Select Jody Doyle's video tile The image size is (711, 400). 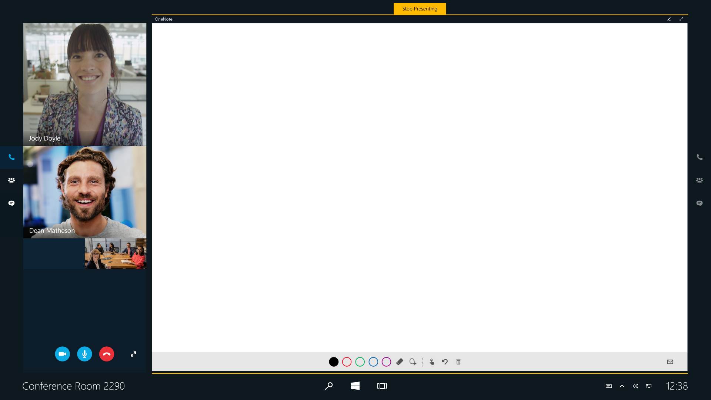[85, 84]
